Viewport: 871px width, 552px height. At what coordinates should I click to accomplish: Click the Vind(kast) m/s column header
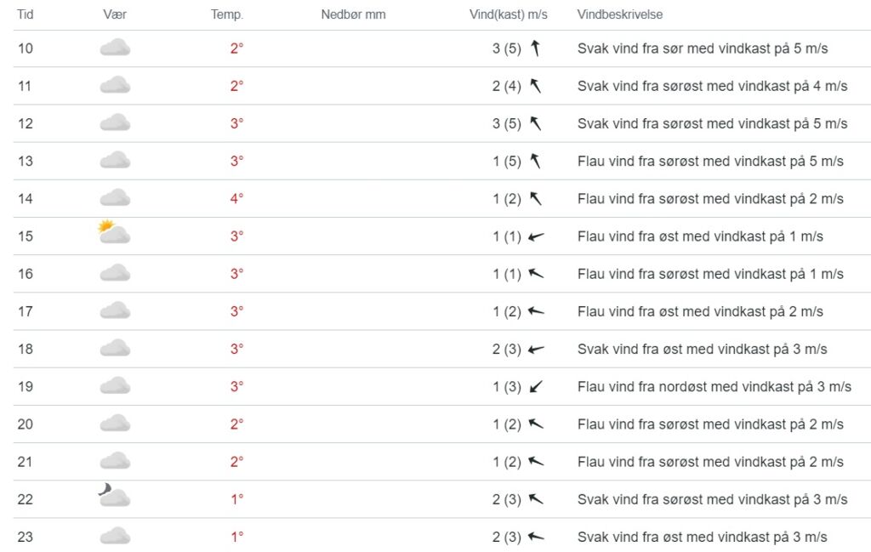pos(509,14)
